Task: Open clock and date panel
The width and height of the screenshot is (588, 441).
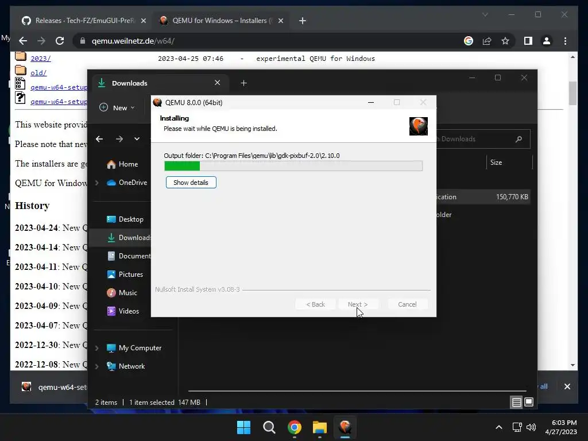Action: (561, 427)
